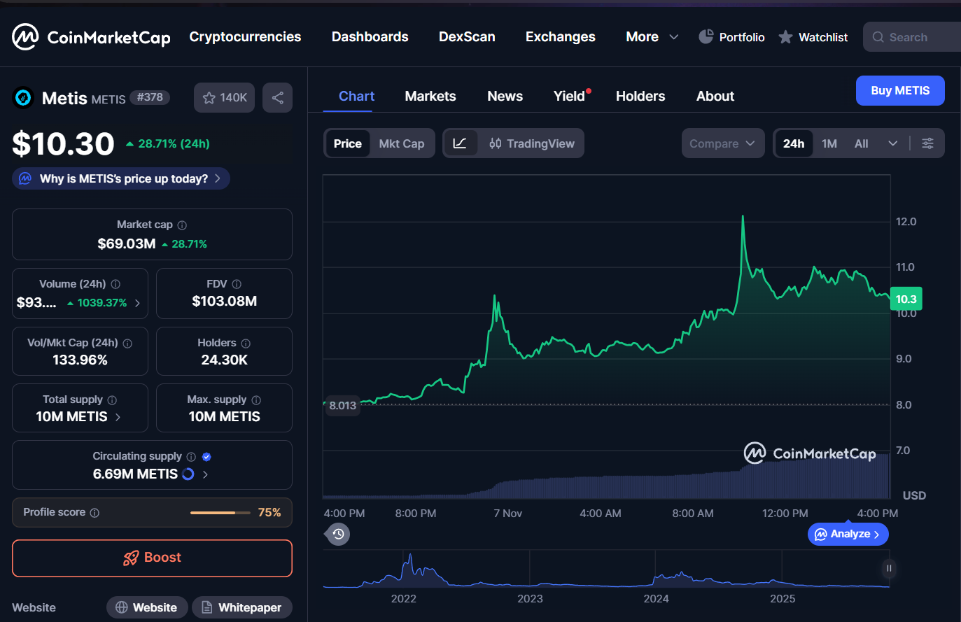Open chart settings sliders icon
The image size is (961, 622).
pyautogui.click(x=927, y=143)
